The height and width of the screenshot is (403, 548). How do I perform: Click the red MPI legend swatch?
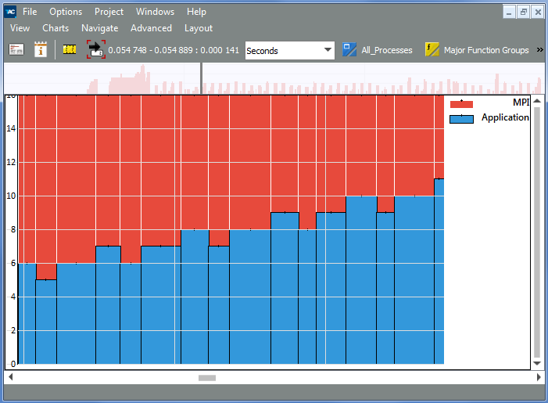461,103
